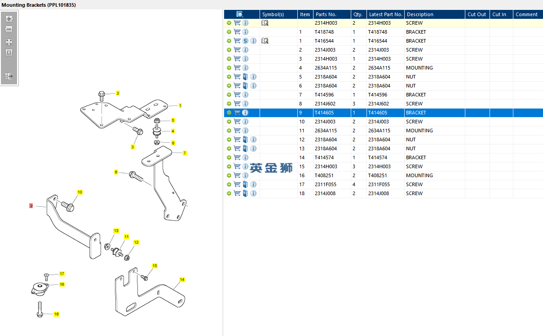Show info for item 6 nut
Screen dimensions: 543x336
[254, 86]
